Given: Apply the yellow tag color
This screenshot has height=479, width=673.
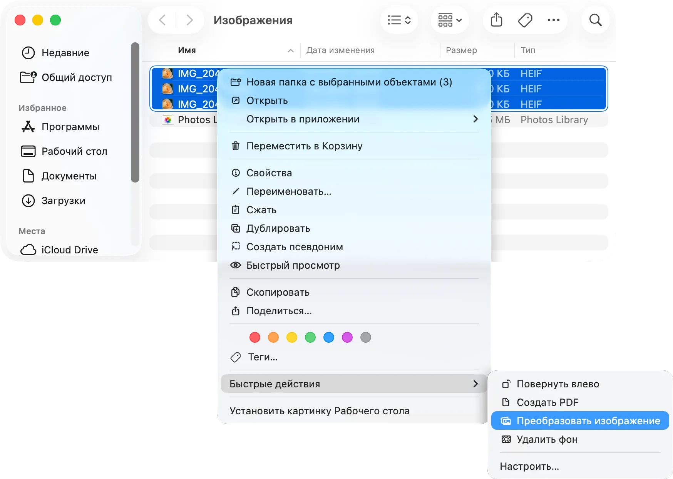Looking at the screenshot, I should pos(292,337).
